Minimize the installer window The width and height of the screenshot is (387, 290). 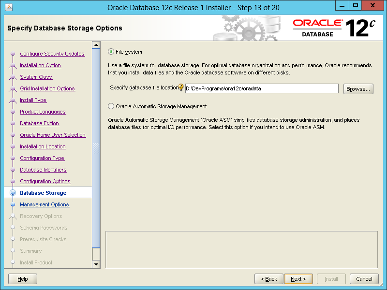[x=342, y=5]
